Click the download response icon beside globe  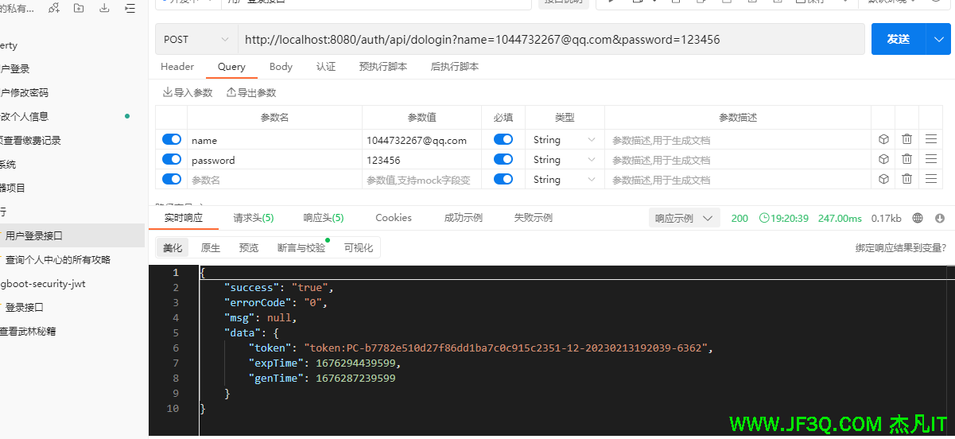(940, 218)
